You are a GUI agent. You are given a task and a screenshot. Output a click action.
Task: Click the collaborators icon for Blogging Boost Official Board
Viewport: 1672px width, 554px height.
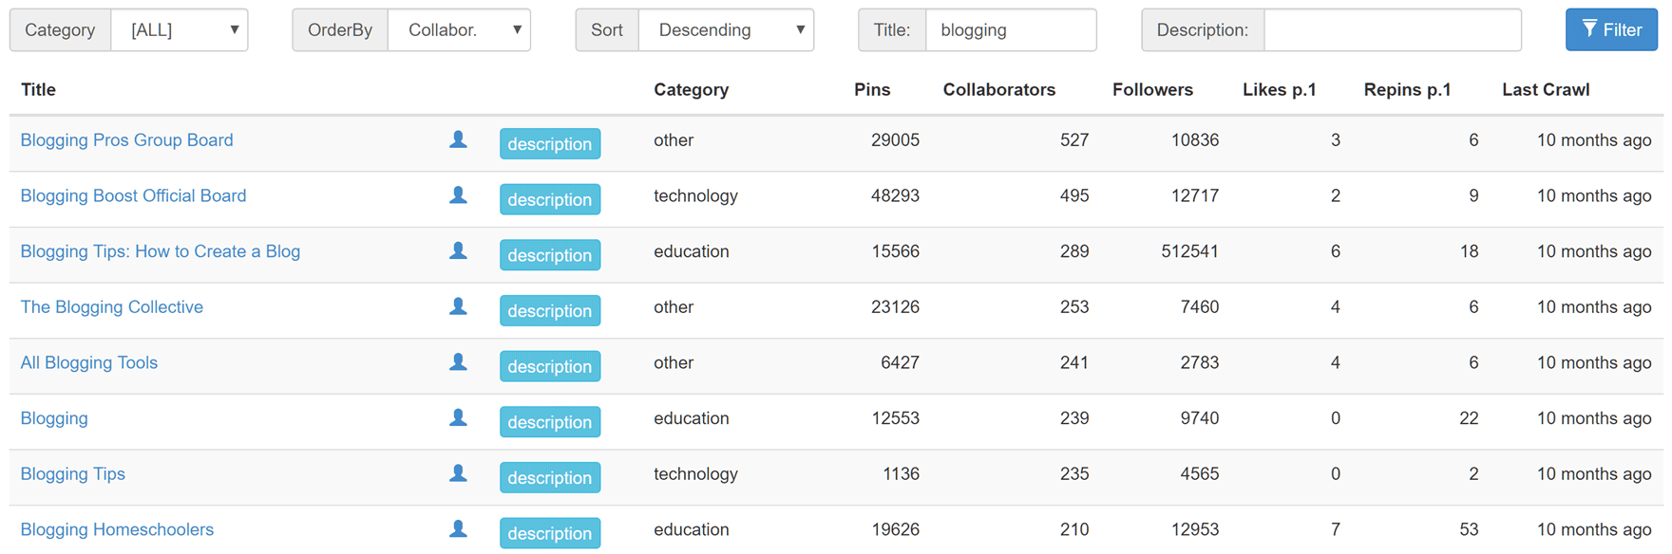(458, 195)
